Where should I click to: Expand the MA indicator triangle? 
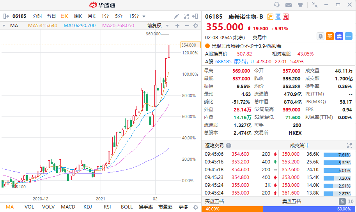pyautogui.click(x=4, y=26)
